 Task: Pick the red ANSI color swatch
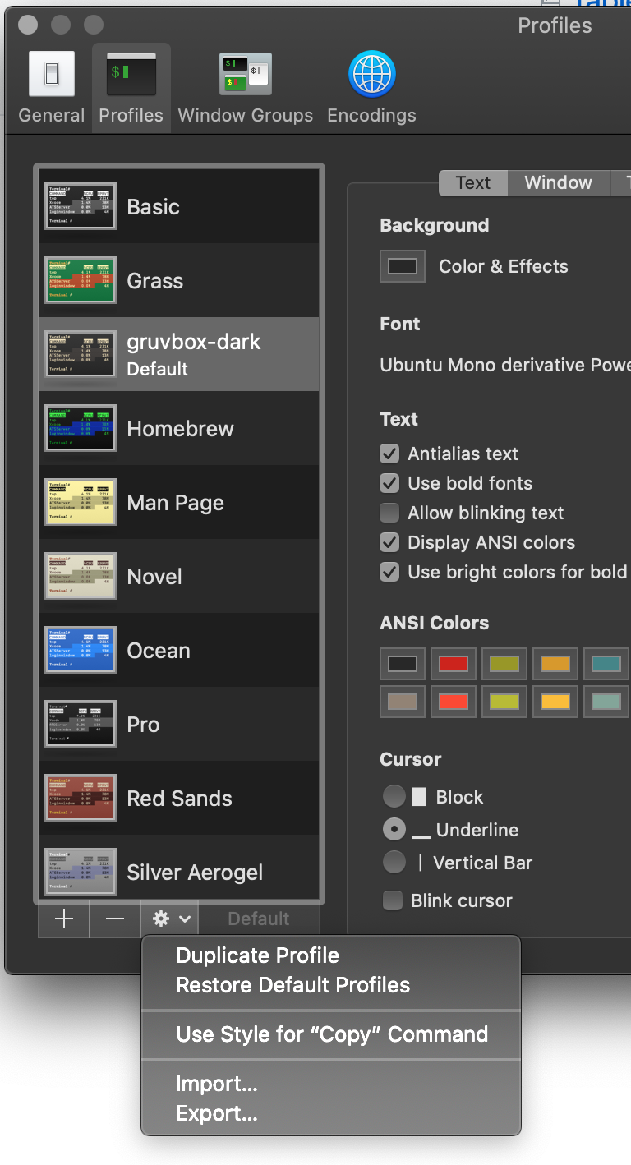[x=453, y=663]
